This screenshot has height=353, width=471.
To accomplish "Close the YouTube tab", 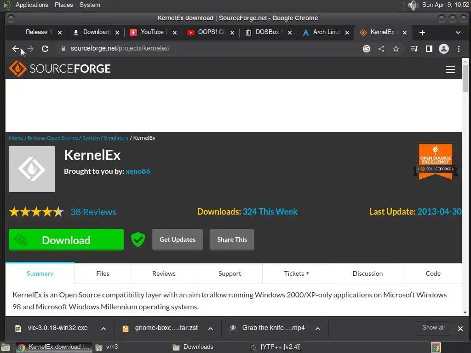I will [175, 33].
